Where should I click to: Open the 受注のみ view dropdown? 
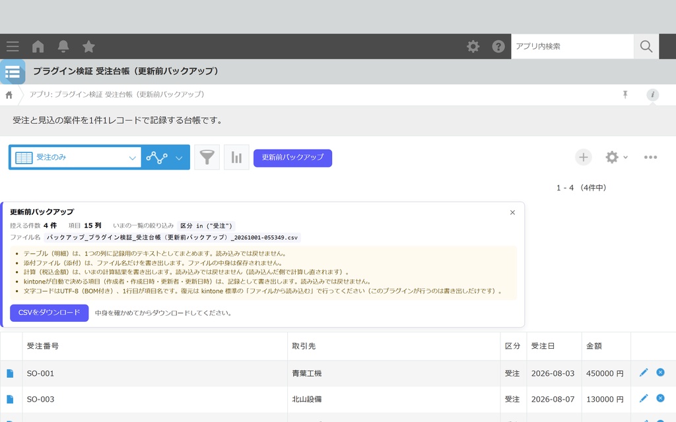(x=76, y=158)
